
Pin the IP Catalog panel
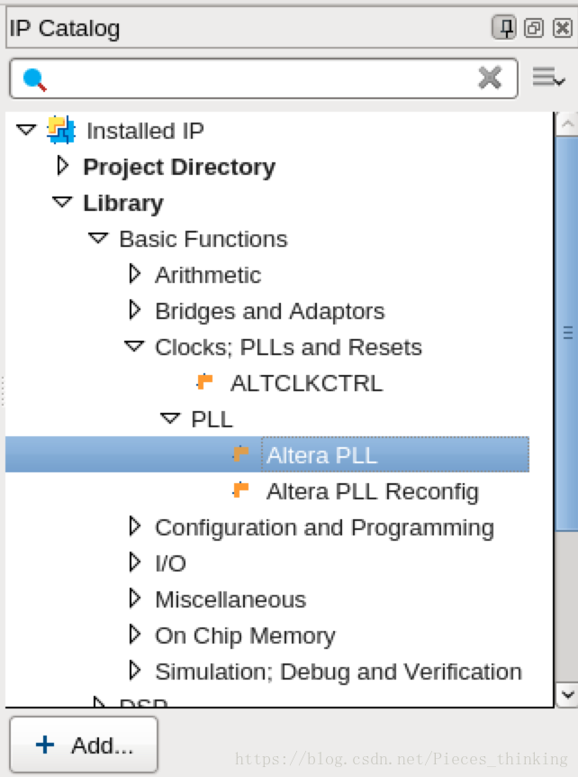(x=504, y=28)
